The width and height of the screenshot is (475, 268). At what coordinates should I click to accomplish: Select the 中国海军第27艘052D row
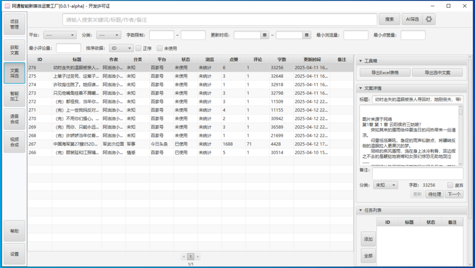[191, 144]
